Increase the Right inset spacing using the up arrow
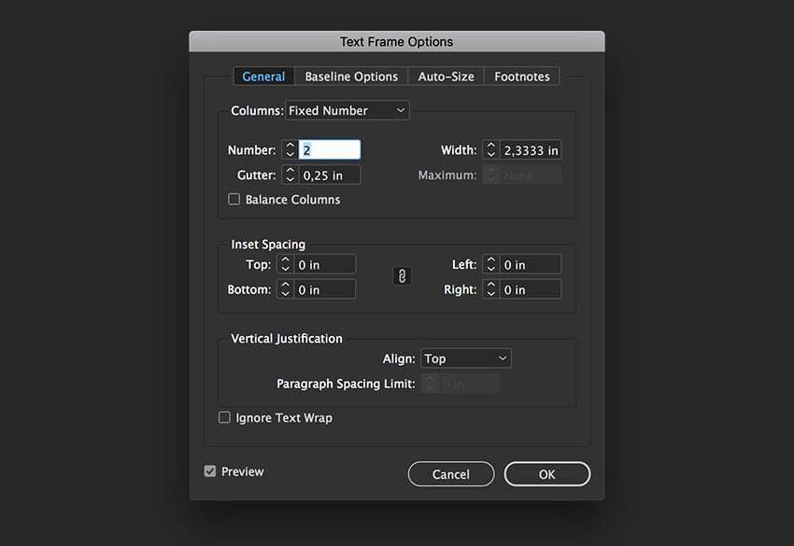 tap(490, 285)
